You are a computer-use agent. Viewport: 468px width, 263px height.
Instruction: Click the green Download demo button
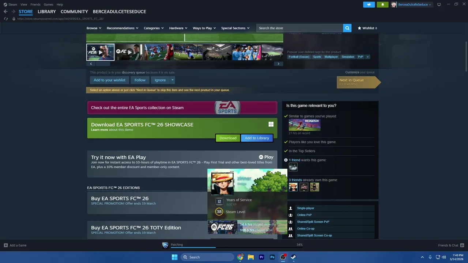[228, 138]
